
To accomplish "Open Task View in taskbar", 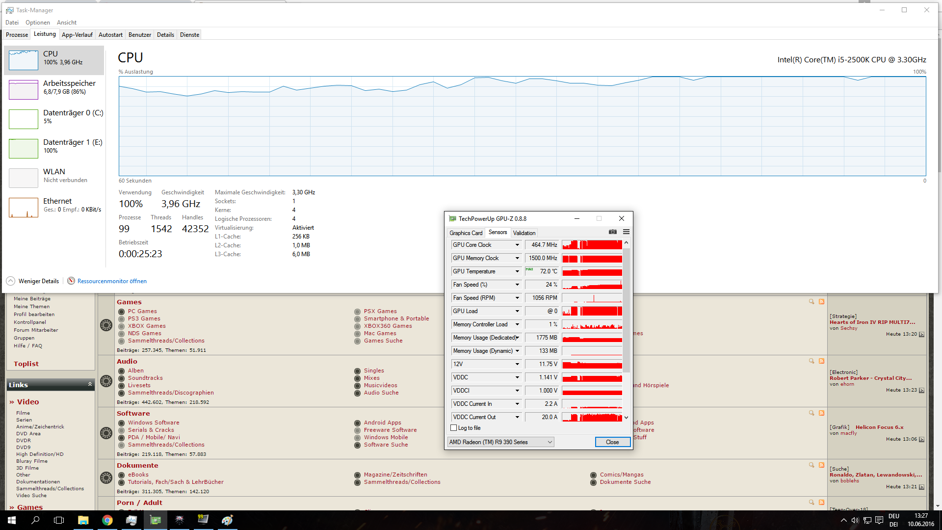I will 59,520.
